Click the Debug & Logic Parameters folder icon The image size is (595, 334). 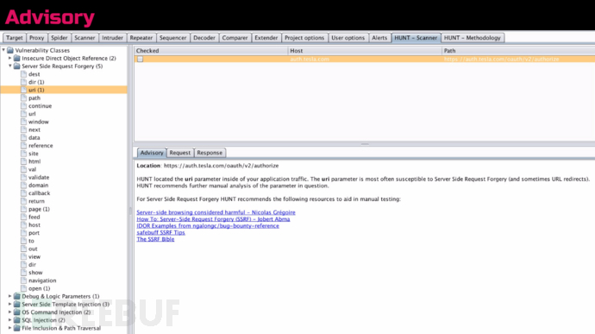pyautogui.click(x=16, y=296)
